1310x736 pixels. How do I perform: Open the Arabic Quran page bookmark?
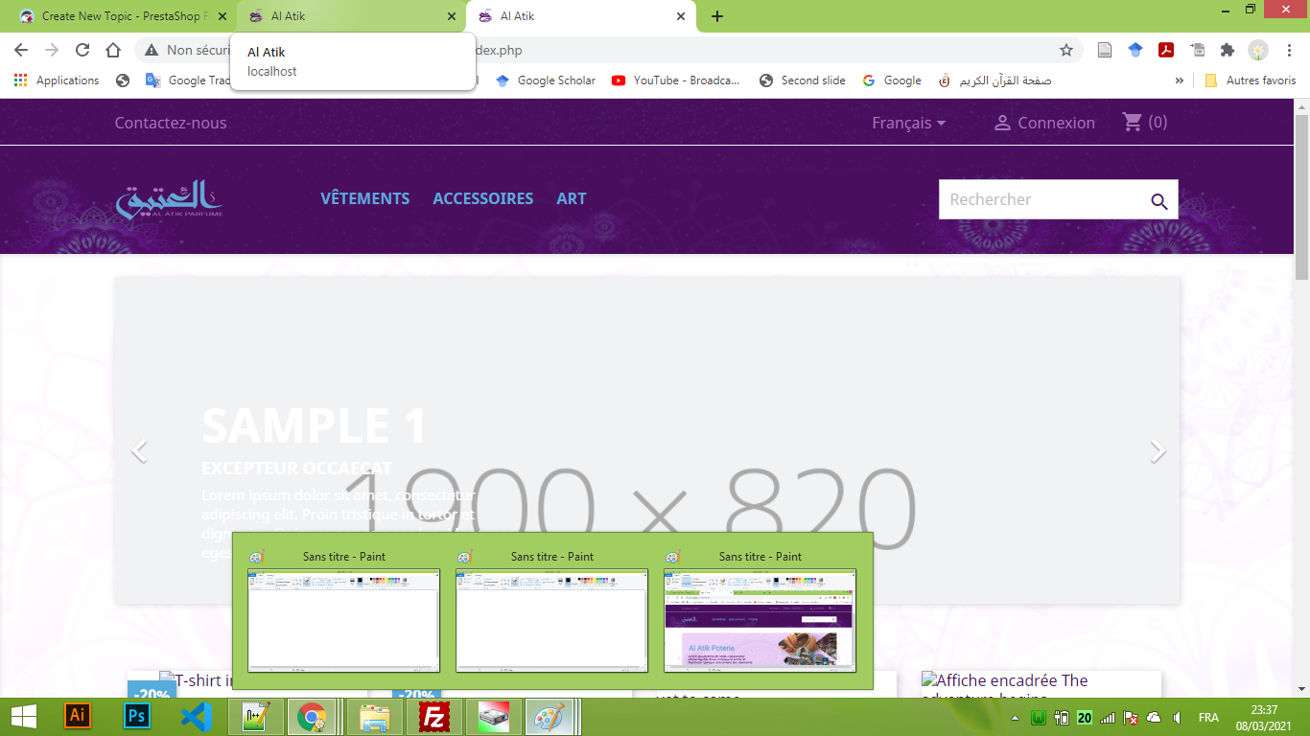click(994, 80)
